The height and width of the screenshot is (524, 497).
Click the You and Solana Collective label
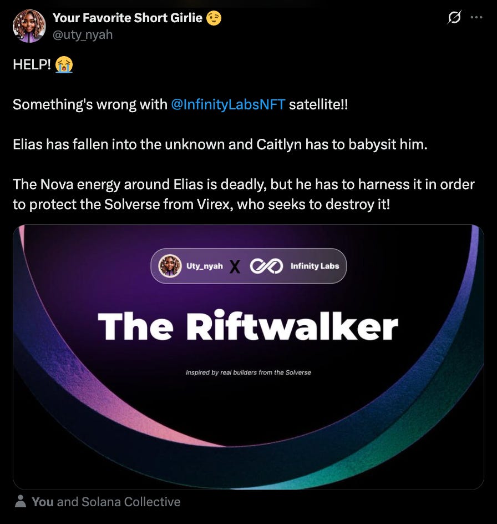pos(106,502)
